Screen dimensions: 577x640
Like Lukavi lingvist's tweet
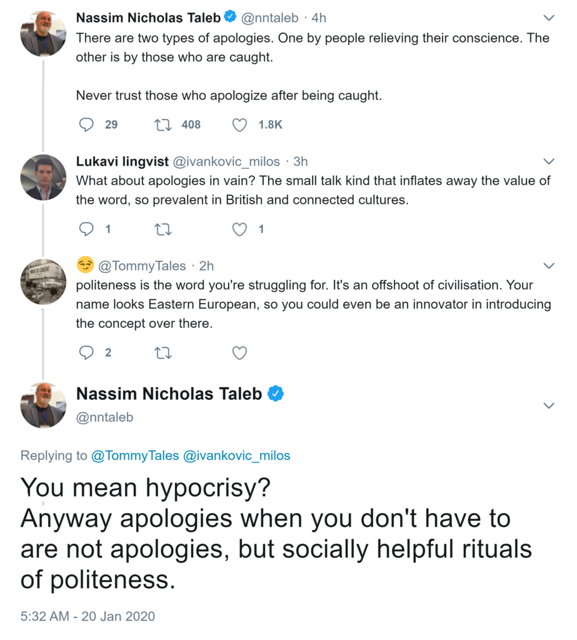(x=239, y=229)
